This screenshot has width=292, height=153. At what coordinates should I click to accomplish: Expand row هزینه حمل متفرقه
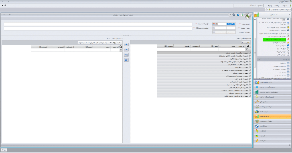[250, 93]
